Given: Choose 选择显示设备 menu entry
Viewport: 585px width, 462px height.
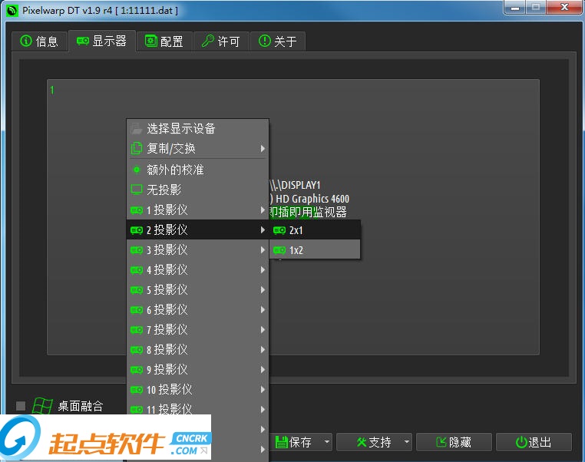Looking at the screenshot, I should (x=198, y=129).
